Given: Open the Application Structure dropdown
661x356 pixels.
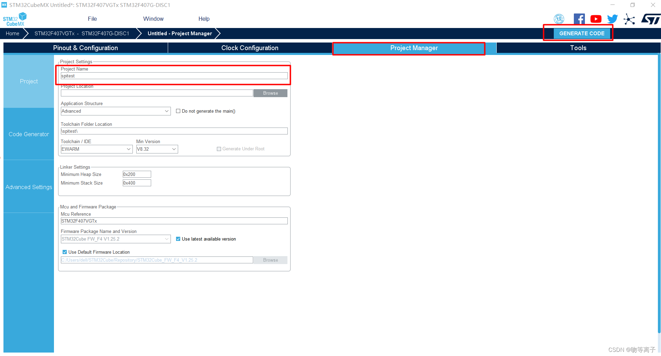Looking at the screenshot, I should pos(116,111).
